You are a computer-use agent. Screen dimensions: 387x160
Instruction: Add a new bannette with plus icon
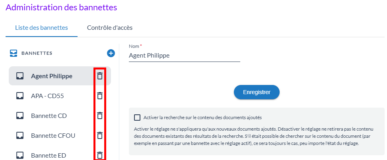point(111,53)
